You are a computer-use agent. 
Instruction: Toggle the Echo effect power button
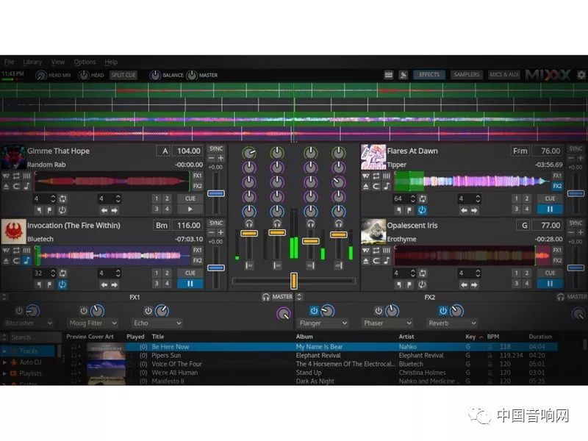pos(148,311)
